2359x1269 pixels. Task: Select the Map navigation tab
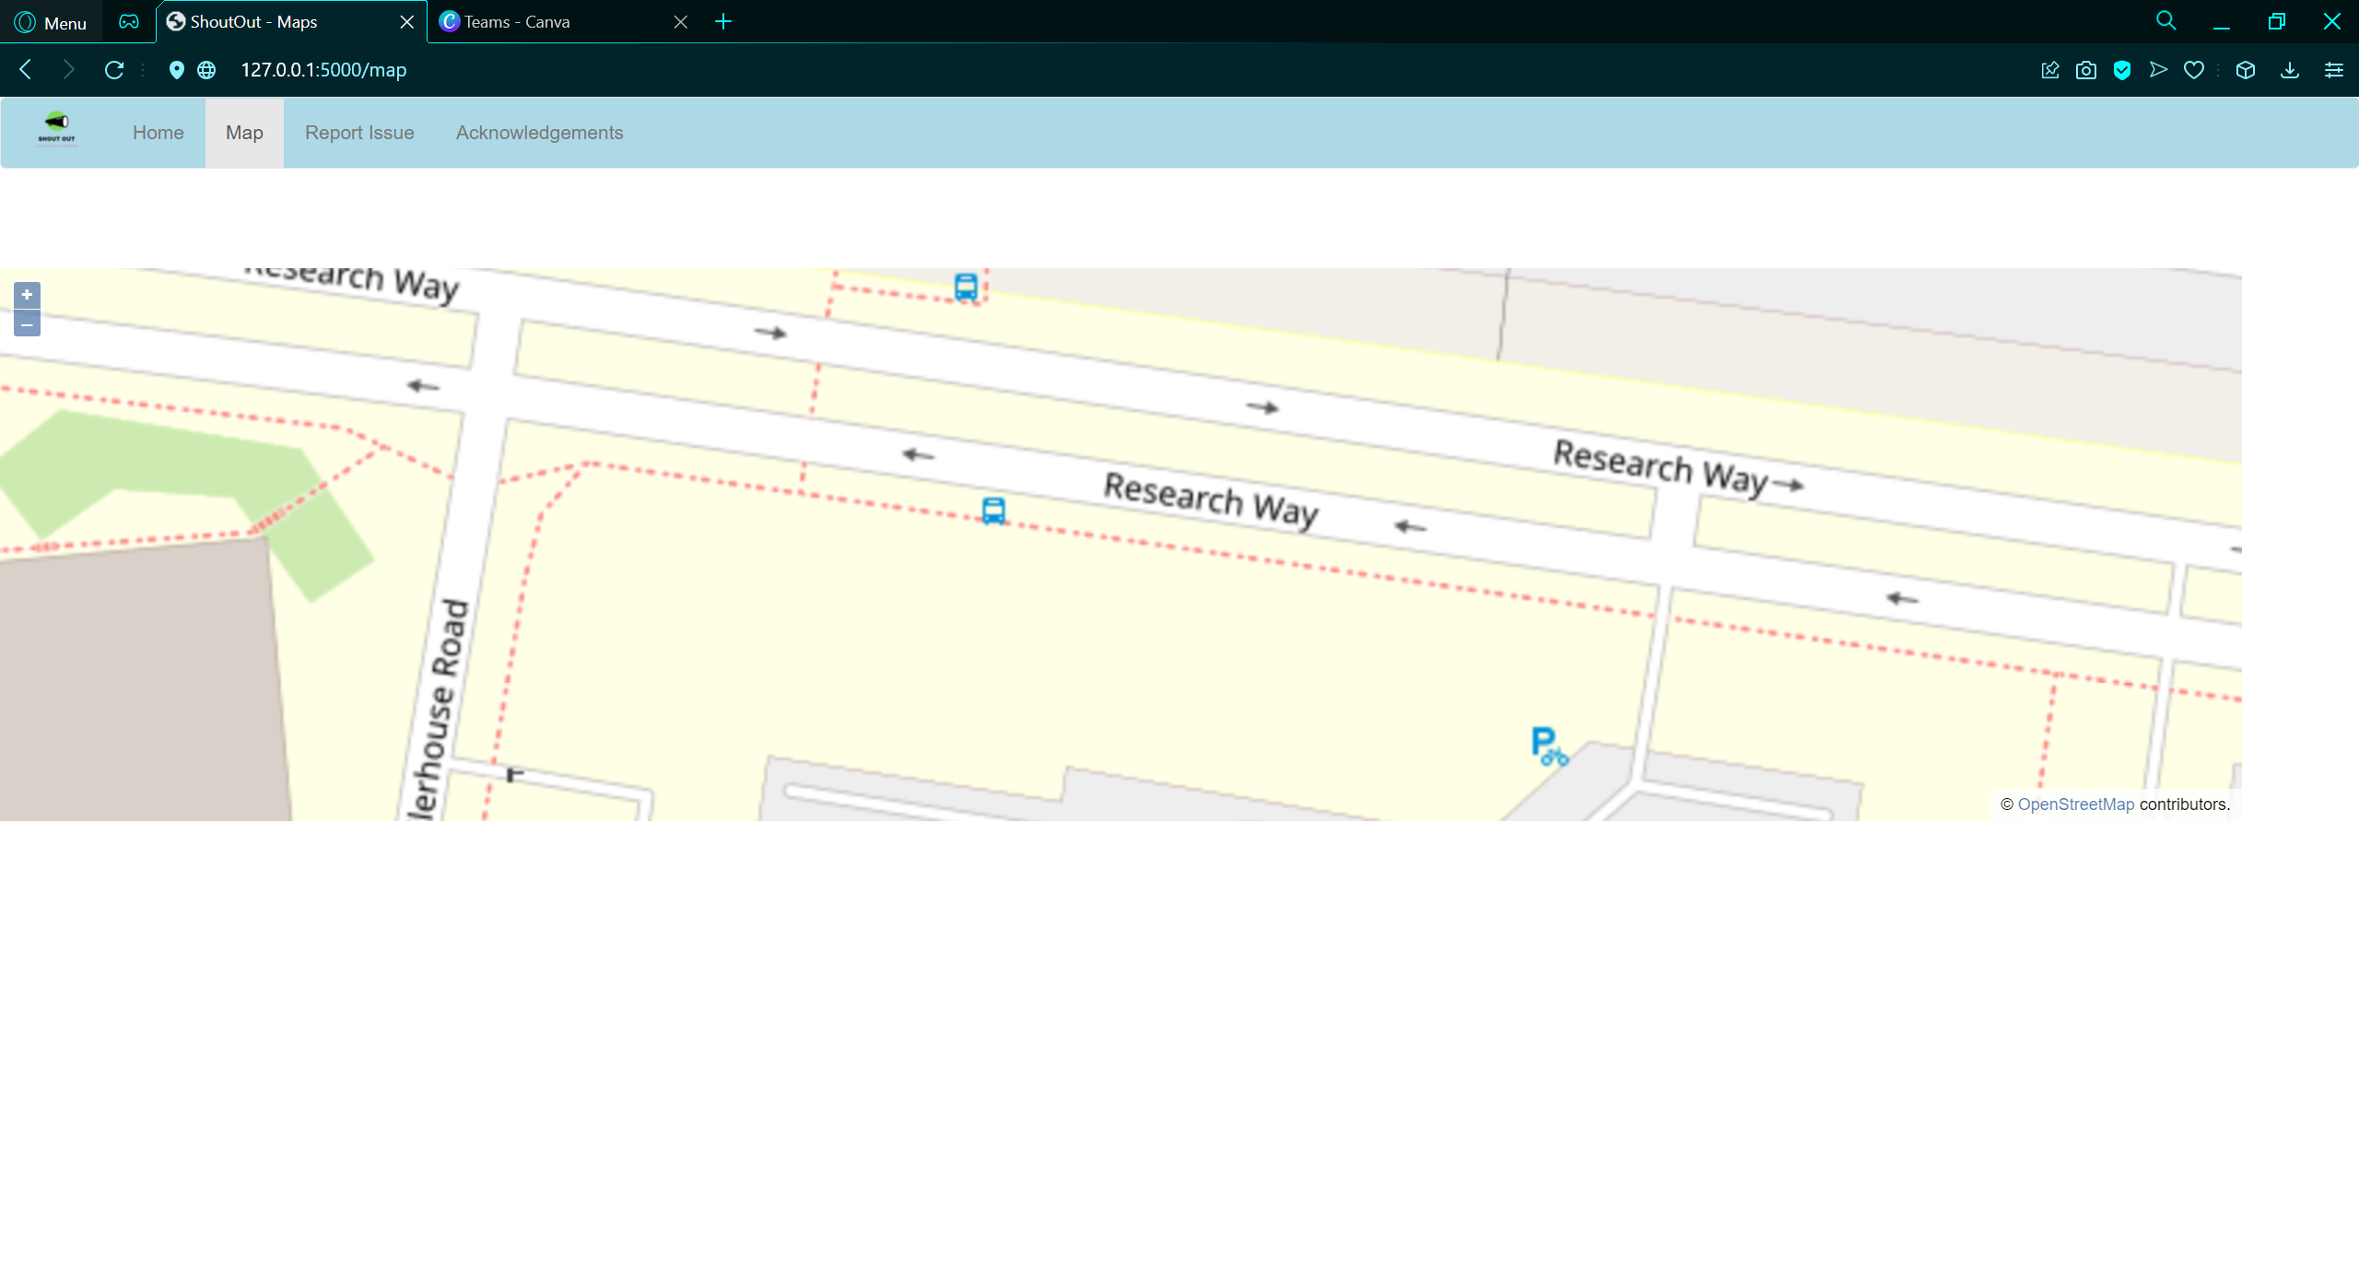tap(244, 133)
